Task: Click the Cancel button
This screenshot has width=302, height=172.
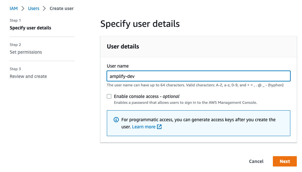Action: [x=256, y=161]
